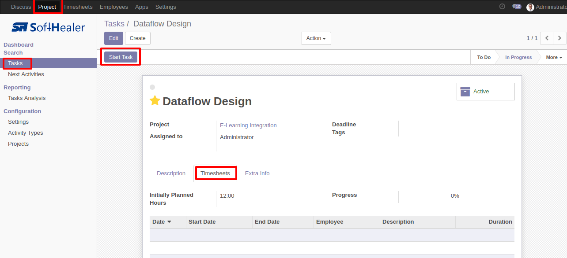
Task: Switch to the Description tab
Action: pos(171,173)
